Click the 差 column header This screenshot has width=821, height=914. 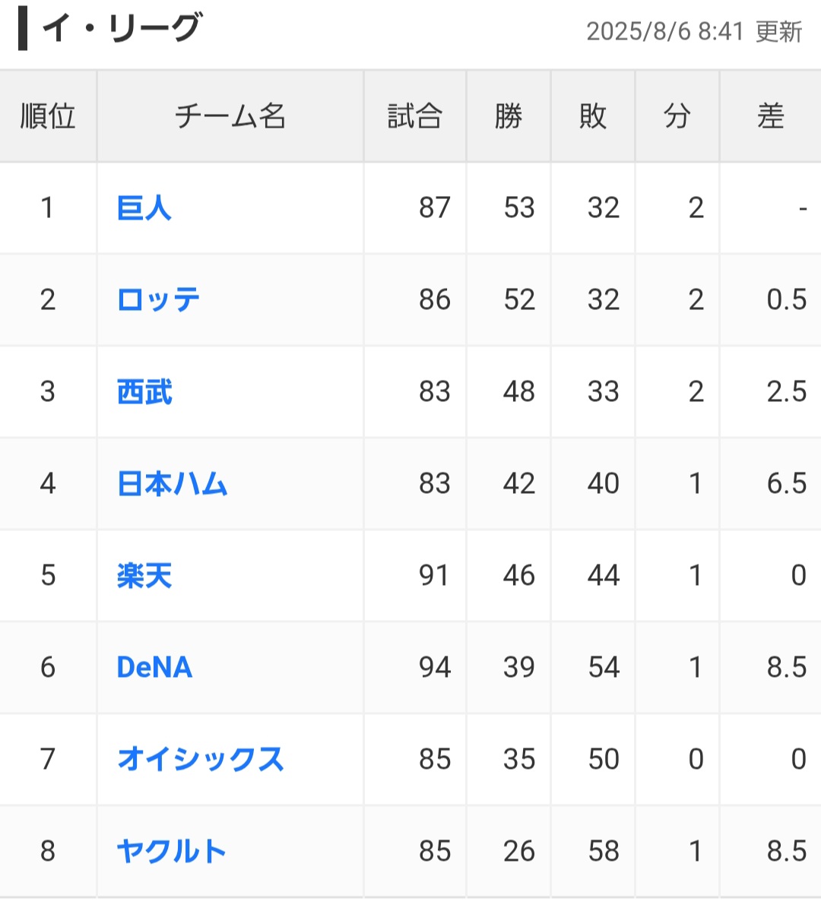[770, 116]
